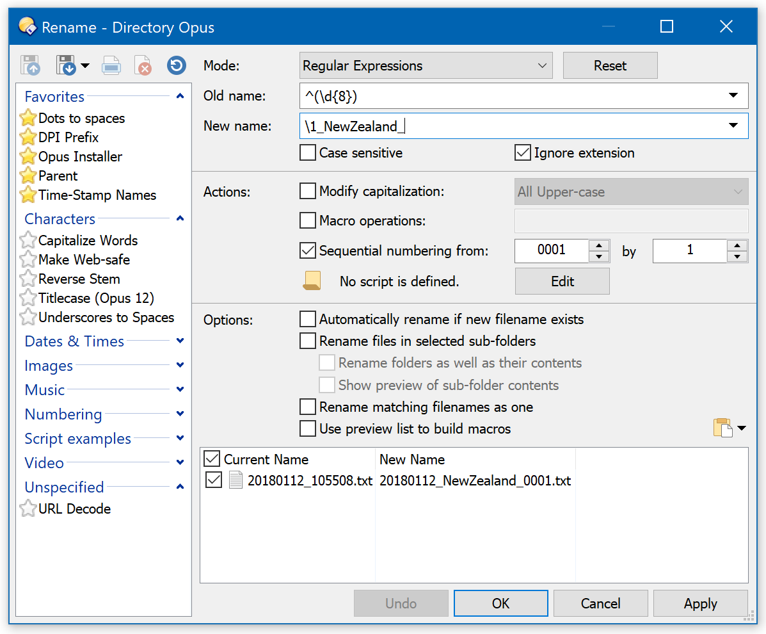Click the delete preset icon
This screenshot has height=634, width=766.
(x=143, y=65)
